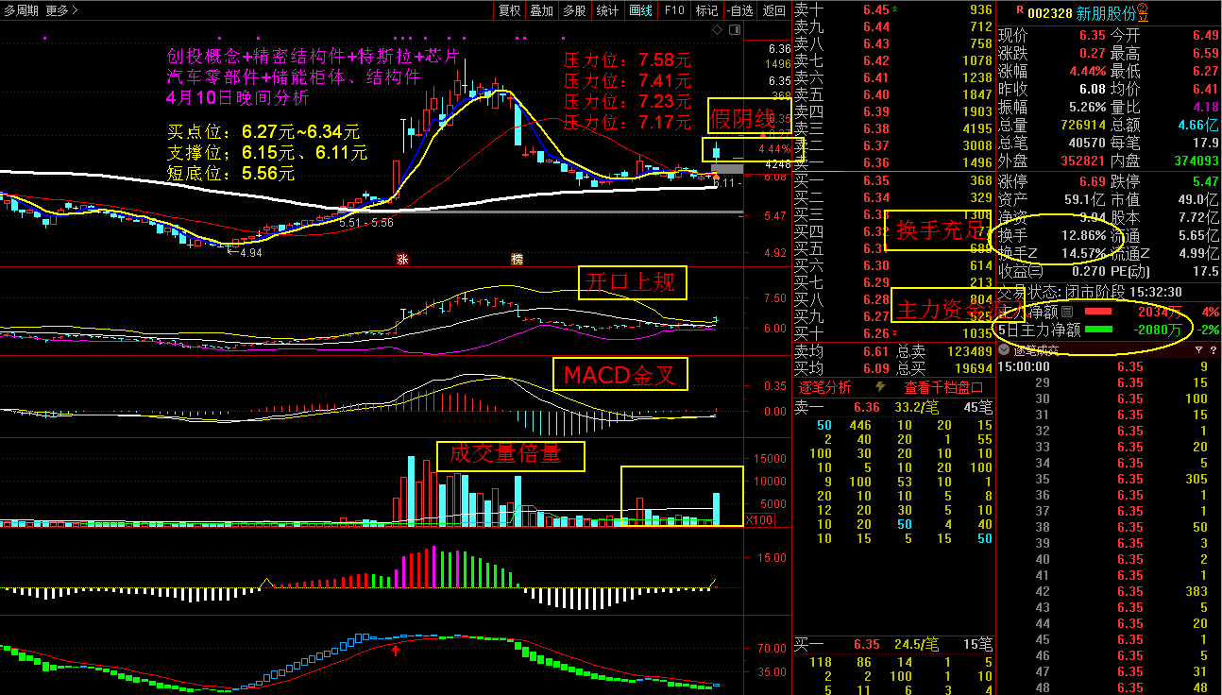Click the 跌停 price 5.47
The width and height of the screenshot is (1222, 695).
(x=1206, y=181)
